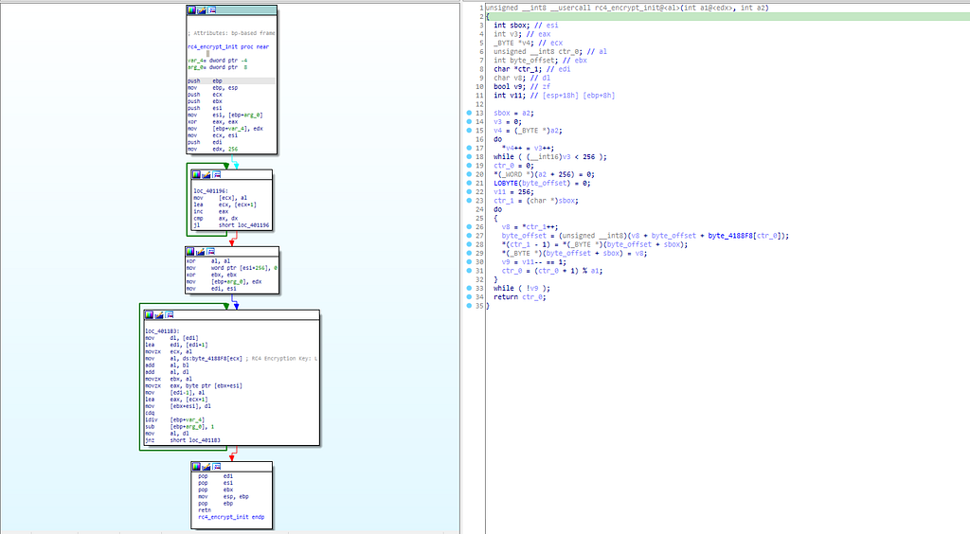The width and height of the screenshot is (970, 534).
Task: Click the group icon on the 'pop edi' epilogue node
Action: point(217,467)
